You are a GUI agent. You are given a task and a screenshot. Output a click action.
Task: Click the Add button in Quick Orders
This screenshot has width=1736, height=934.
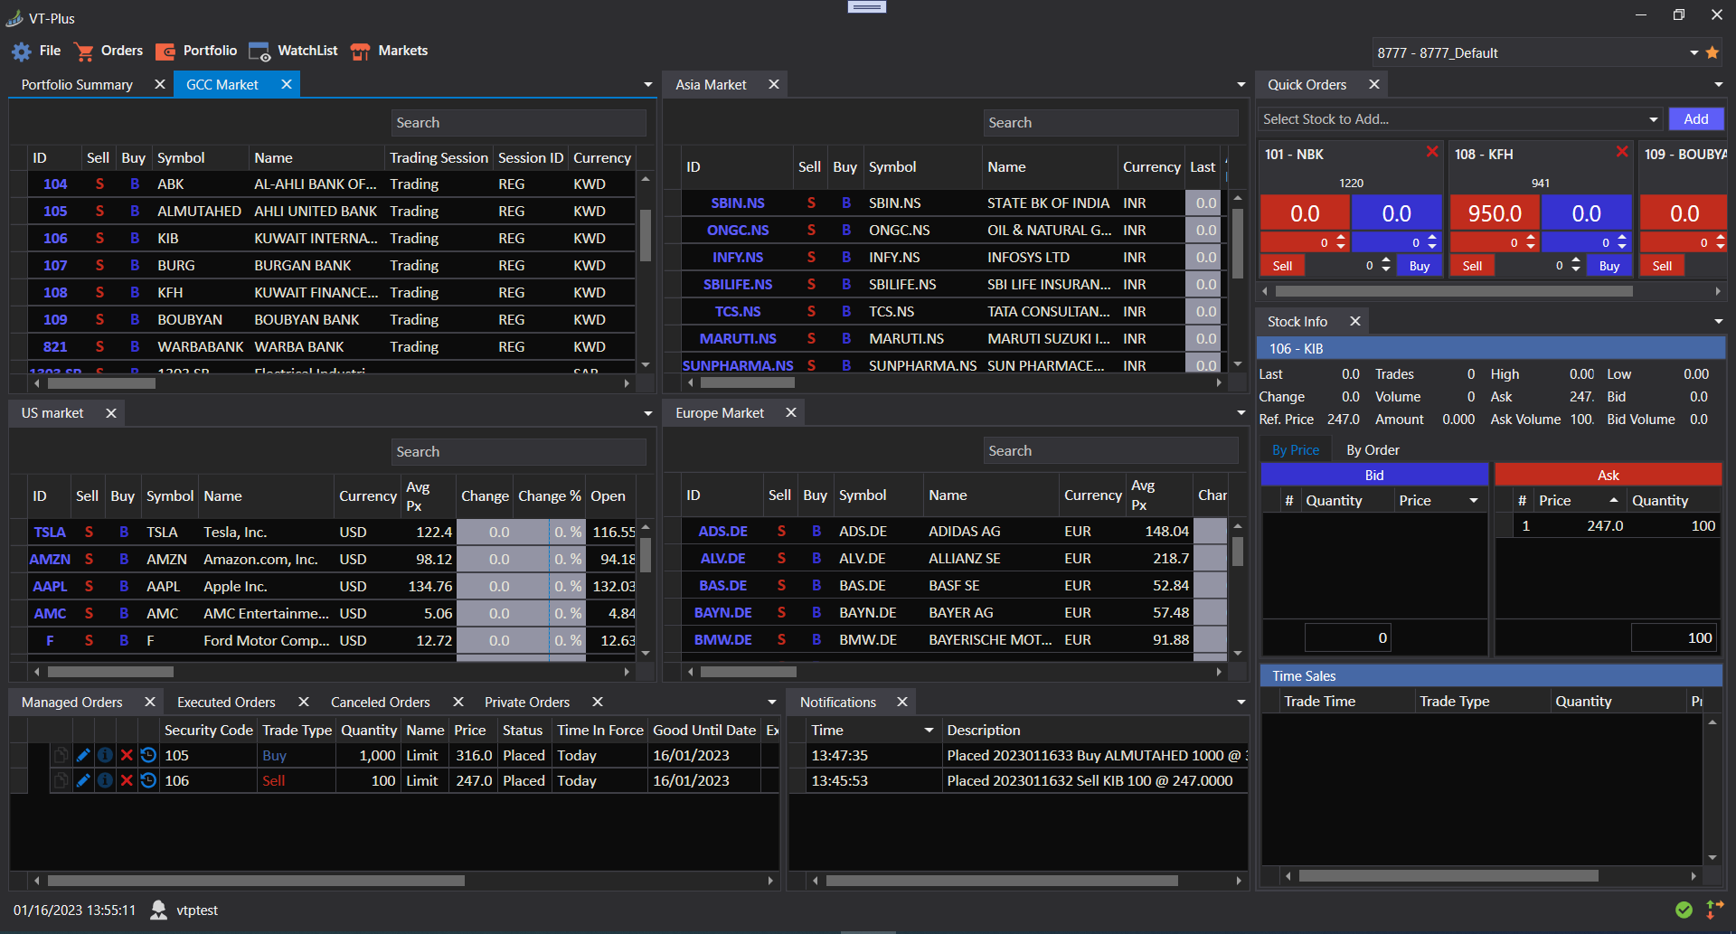[1696, 118]
